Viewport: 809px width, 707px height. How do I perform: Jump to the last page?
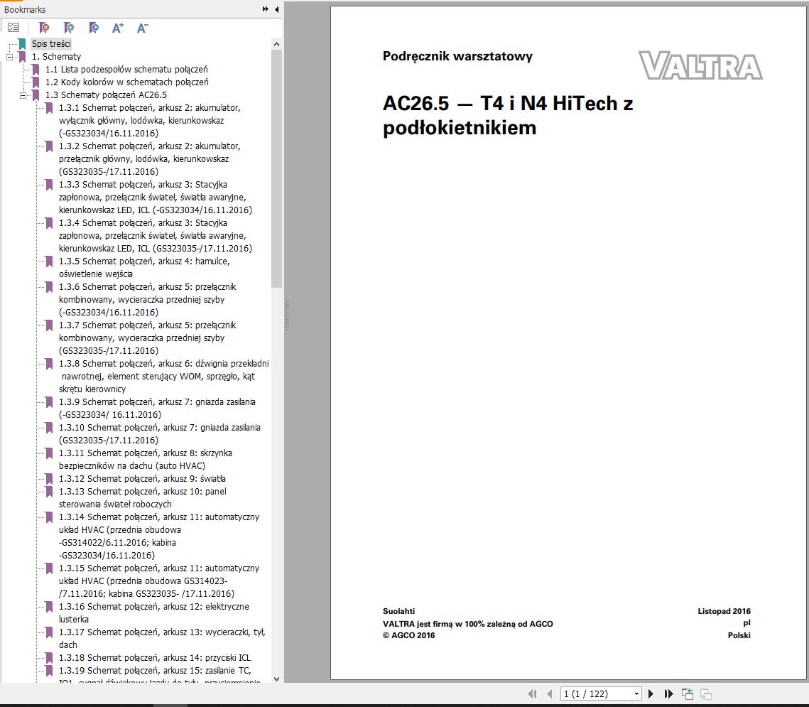pyautogui.click(x=668, y=693)
